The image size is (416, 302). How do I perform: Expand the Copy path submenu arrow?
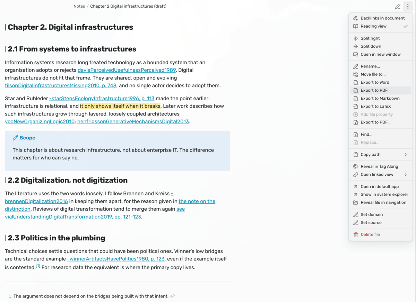click(406, 155)
